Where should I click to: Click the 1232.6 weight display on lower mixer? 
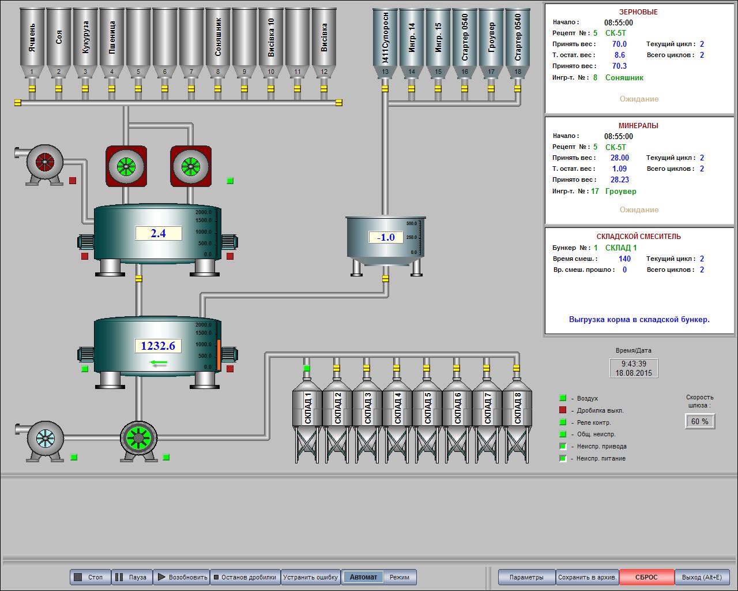[x=158, y=346]
